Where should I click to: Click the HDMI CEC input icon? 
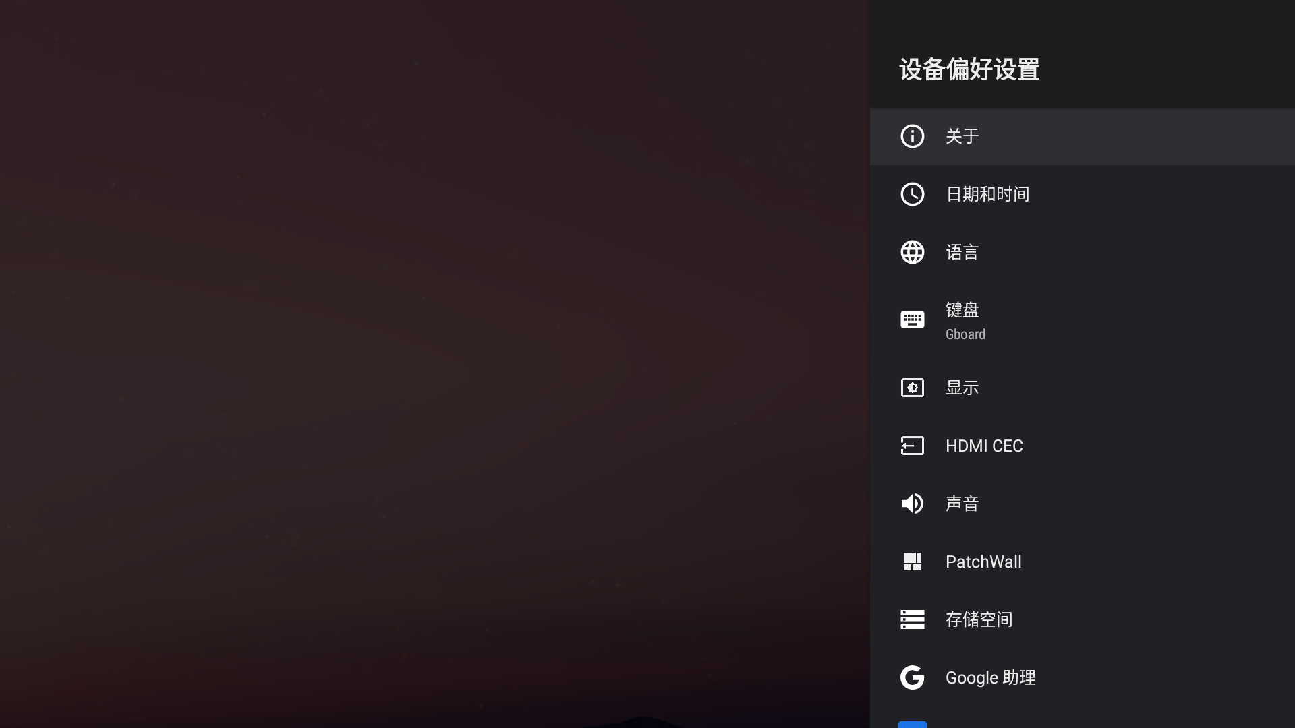coord(912,446)
